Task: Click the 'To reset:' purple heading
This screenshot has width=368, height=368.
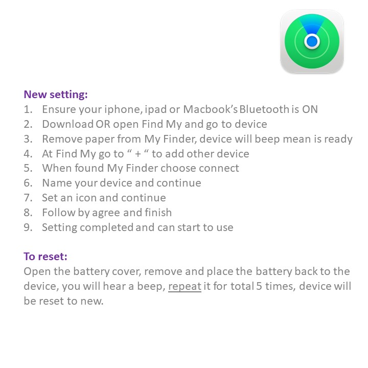Action: point(45,256)
